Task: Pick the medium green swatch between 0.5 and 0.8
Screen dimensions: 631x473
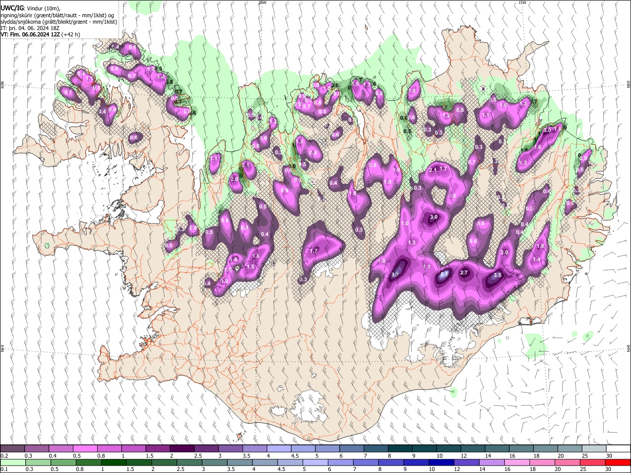Action: pos(63,462)
